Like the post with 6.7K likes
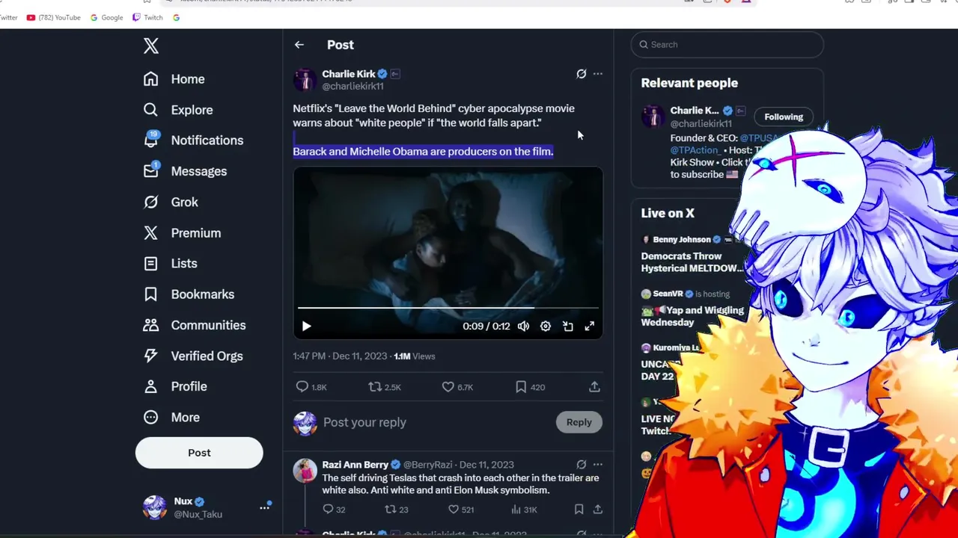 448,387
